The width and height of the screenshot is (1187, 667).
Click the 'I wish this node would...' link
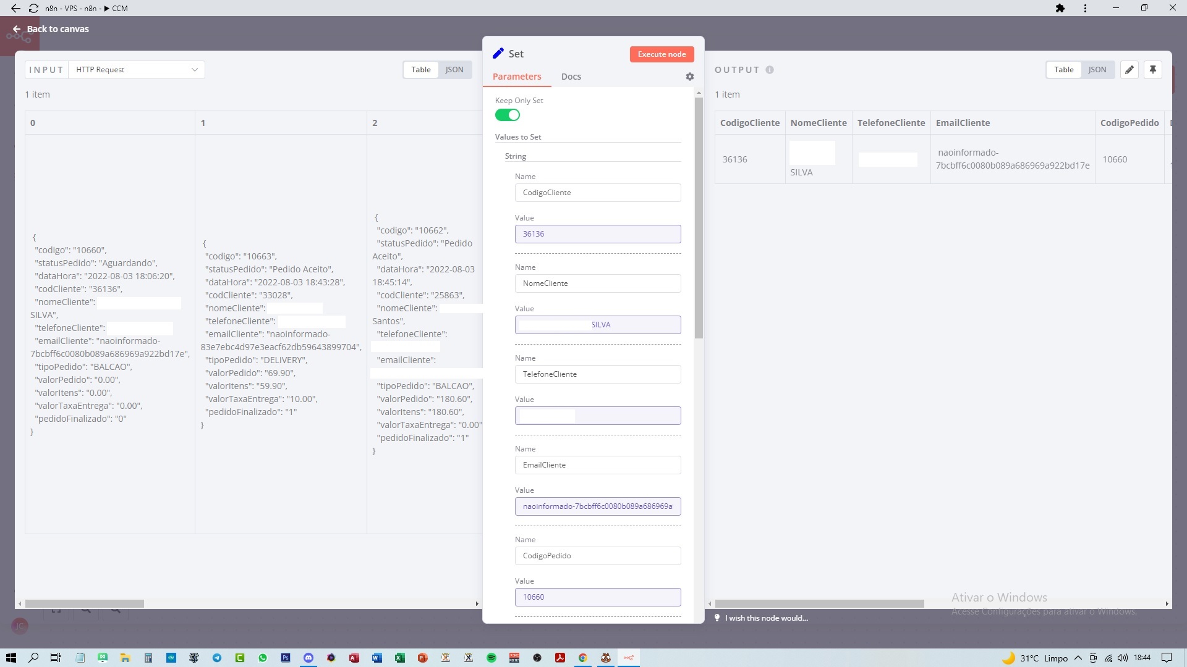point(766,618)
